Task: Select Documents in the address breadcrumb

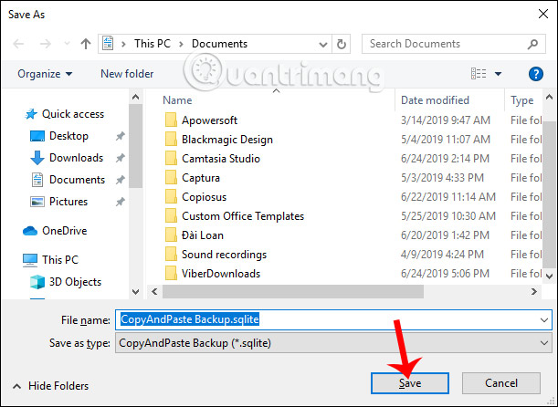Action: click(x=219, y=44)
